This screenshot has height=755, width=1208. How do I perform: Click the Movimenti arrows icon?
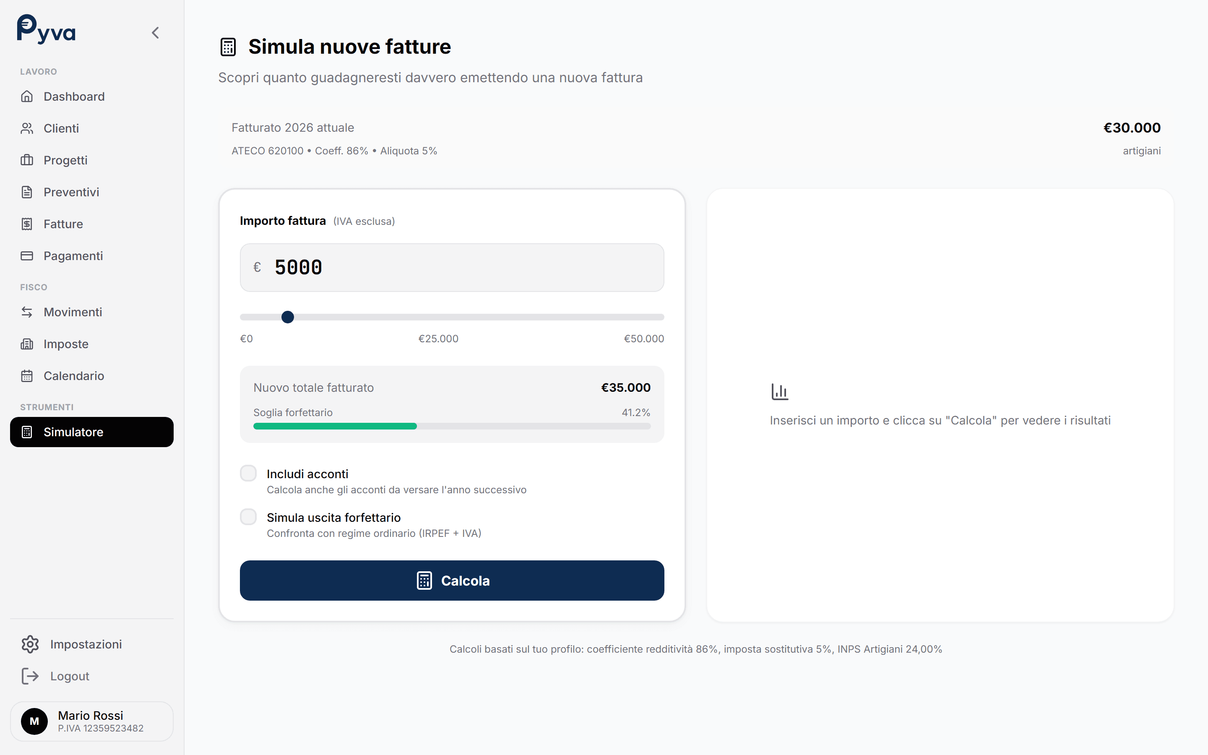click(x=27, y=312)
